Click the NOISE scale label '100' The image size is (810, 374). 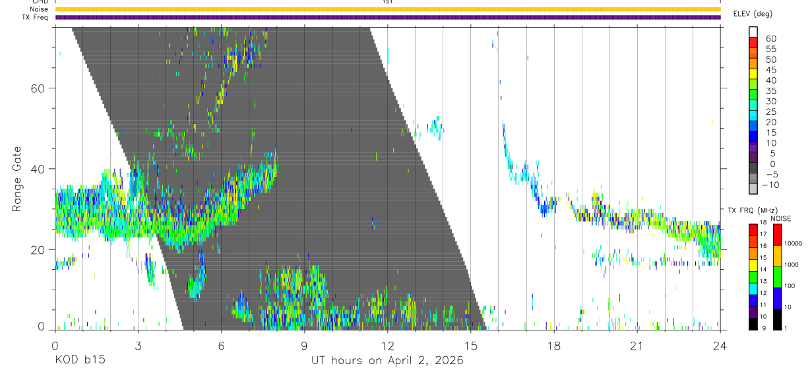790,286
